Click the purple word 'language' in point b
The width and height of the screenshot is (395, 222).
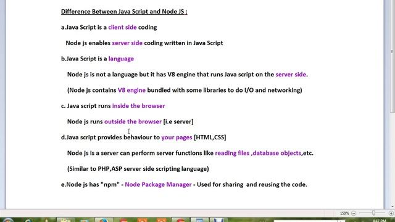point(121,59)
